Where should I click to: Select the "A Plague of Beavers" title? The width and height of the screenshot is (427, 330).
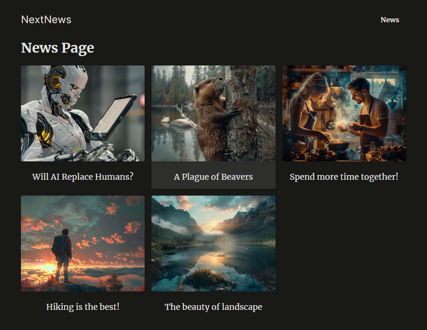point(213,176)
